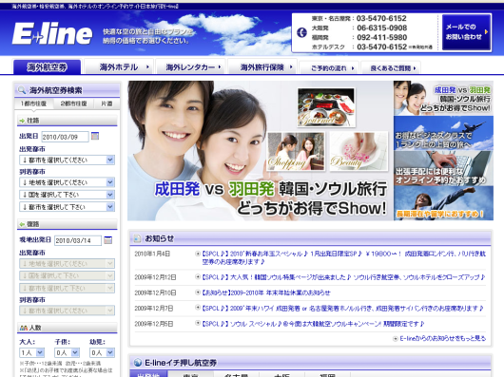Open the business class airplane banner
504x377 pixels.
[443, 133]
